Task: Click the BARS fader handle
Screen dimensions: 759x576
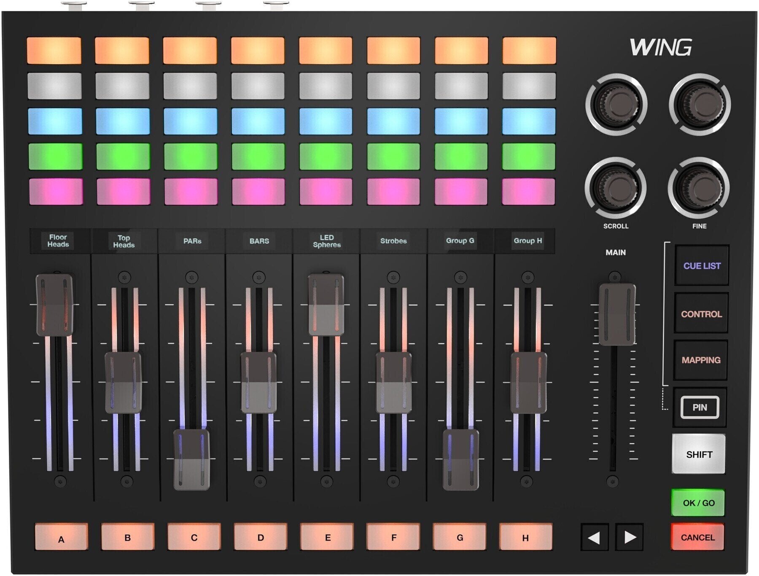Action: 259,383
